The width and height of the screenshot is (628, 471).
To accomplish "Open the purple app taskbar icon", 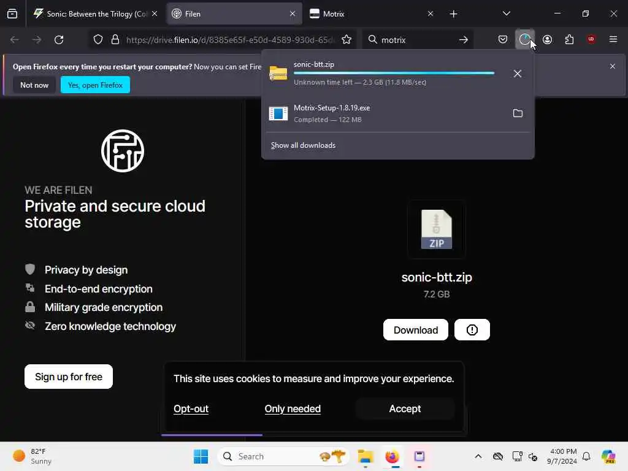I will pos(419,456).
